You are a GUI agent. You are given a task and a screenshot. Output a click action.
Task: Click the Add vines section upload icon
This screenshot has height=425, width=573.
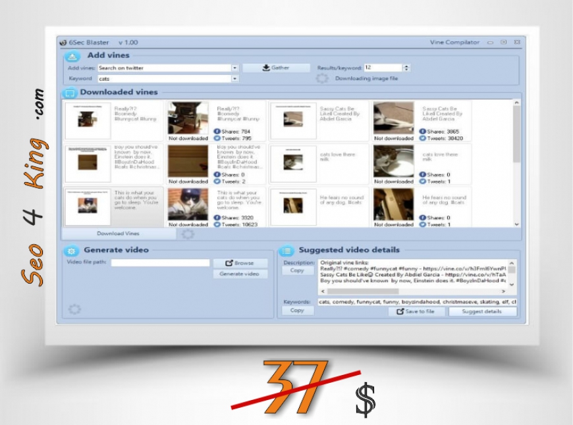[72, 57]
